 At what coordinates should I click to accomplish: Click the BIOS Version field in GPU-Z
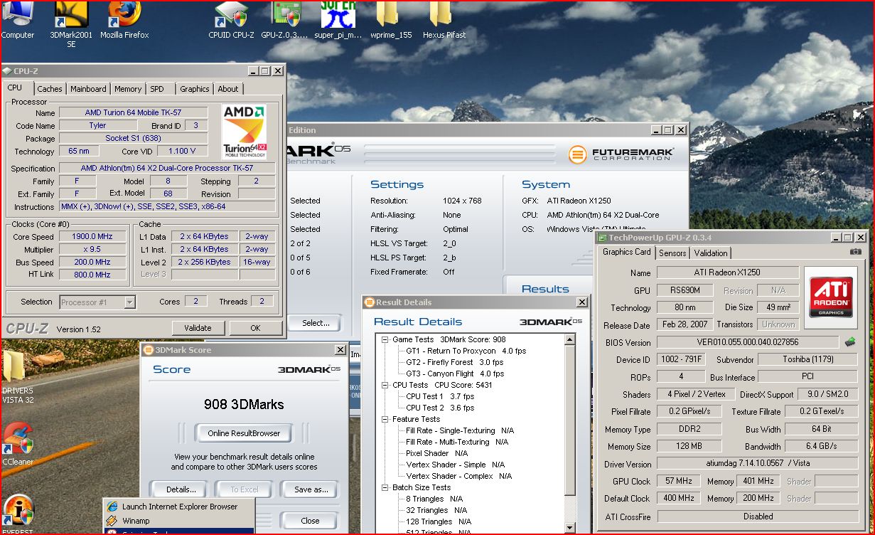coord(747,342)
